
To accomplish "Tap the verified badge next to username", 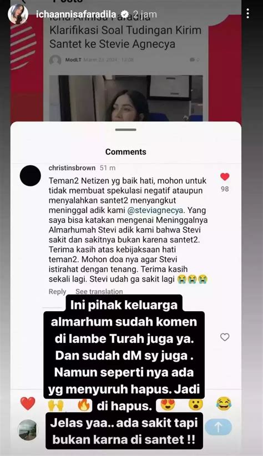I will point(124,14).
